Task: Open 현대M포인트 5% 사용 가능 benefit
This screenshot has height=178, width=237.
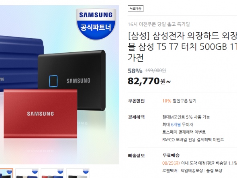Action: [x=186, y=117]
